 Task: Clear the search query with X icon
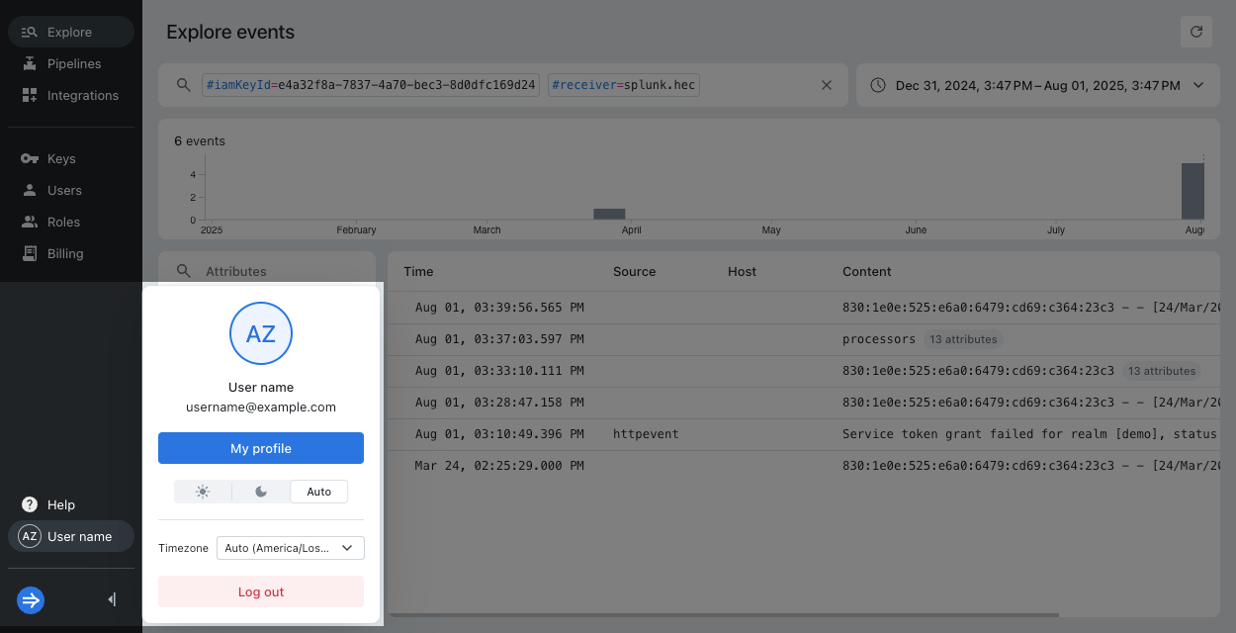[x=827, y=85]
